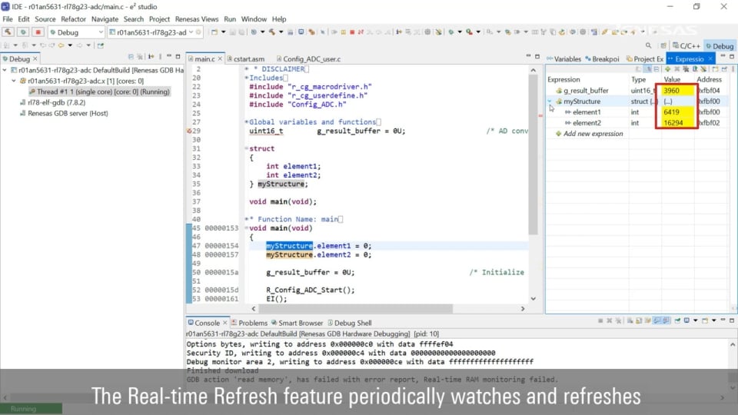Collapse the struct code block at line 31
The height and width of the screenshot is (415, 738).
click(246, 148)
